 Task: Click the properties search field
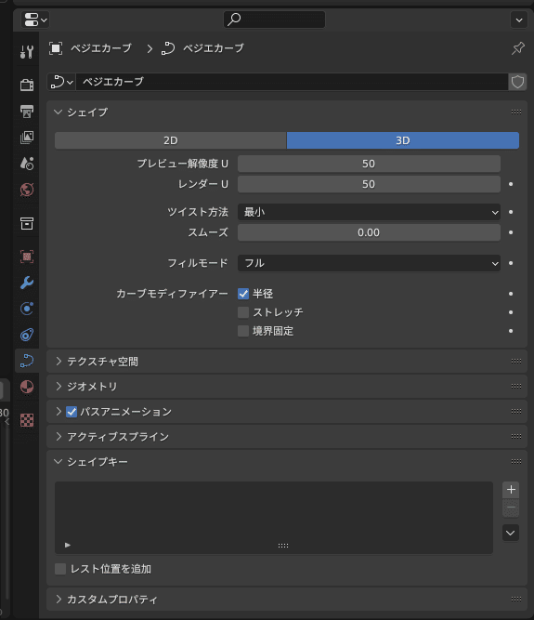275,20
